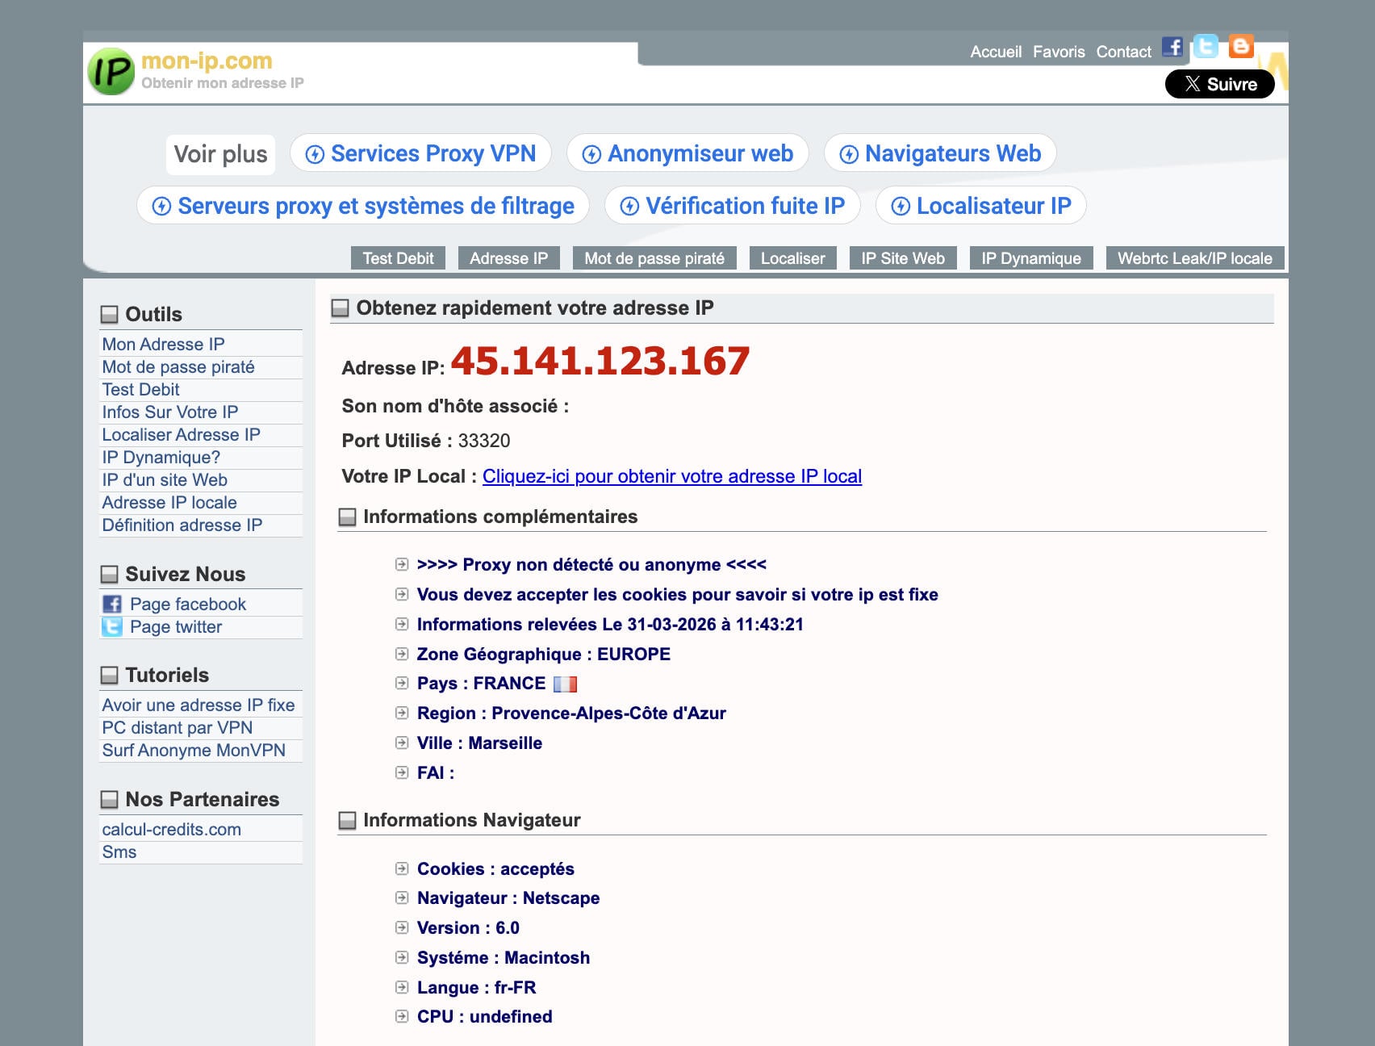Click the orange Blogger icon in header
The image size is (1375, 1046).
[x=1240, y=47]
